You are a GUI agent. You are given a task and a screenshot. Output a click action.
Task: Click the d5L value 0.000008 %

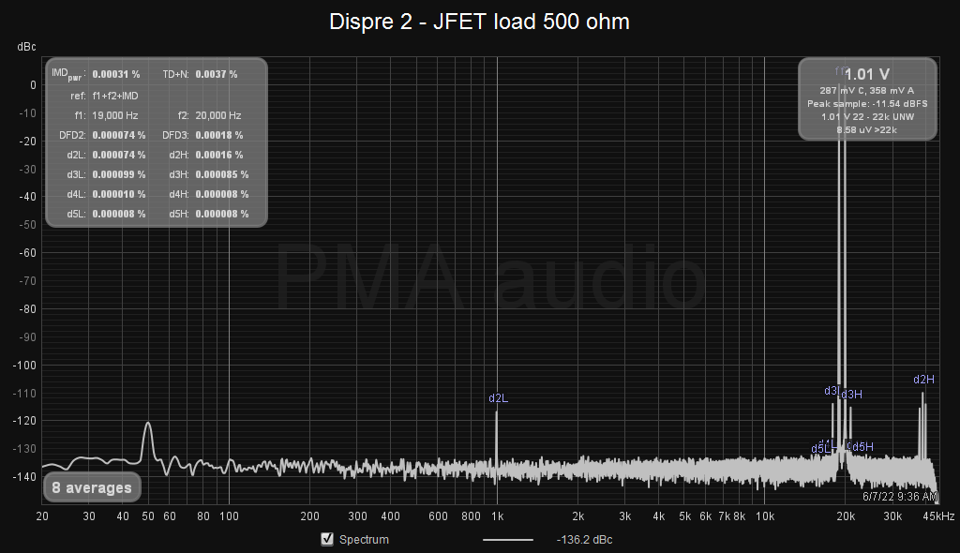coord(119,214)
